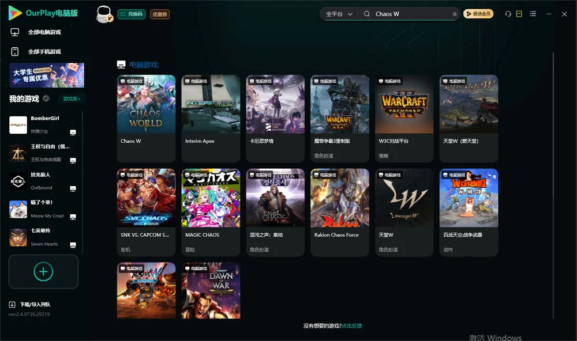Viewport: 577px width, 341px height.
Task: Open the 混沌之声: 集结 game card
Action: click(x=275, y=212)
